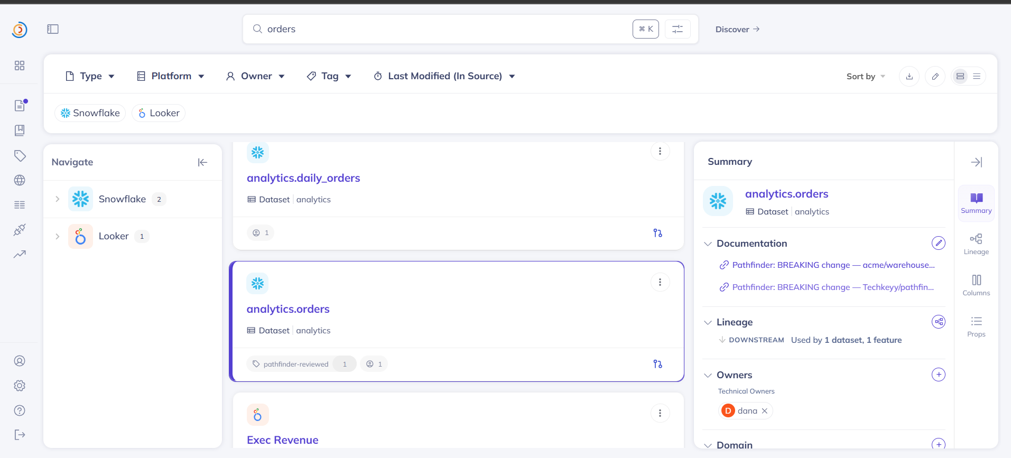The image size is (1011, 458).
Task: Open kebab menu on analytics.daily_orders card
Action: click(660, 151)
